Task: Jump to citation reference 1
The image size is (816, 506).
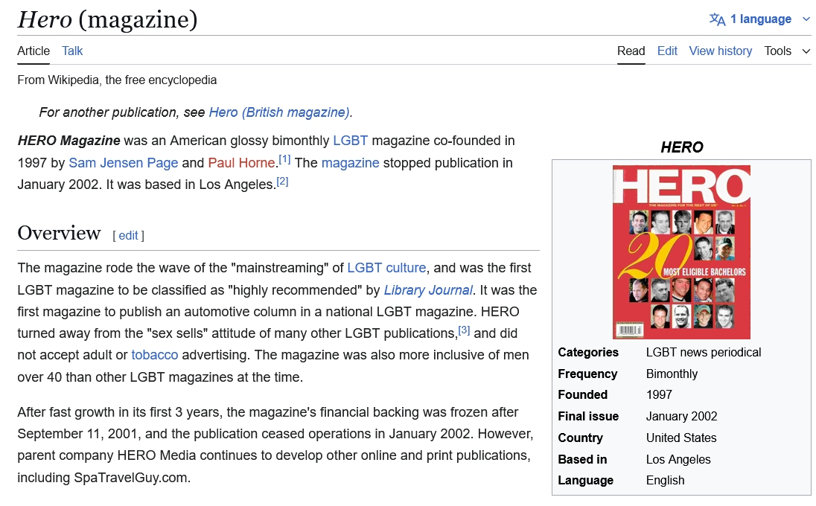Action: [x=284, y=159]
